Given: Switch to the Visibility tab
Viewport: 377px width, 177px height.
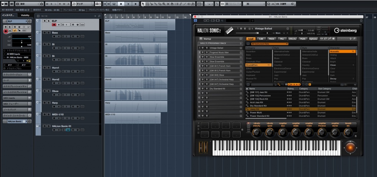Looking at the screenshot, I should pos(25,15).
